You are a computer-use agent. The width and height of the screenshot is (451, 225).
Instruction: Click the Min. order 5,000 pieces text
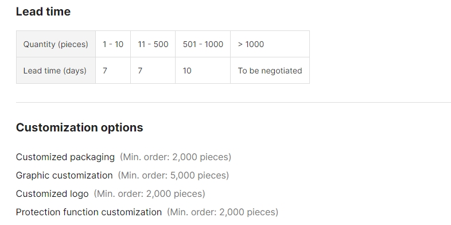[x=173, y=176]
